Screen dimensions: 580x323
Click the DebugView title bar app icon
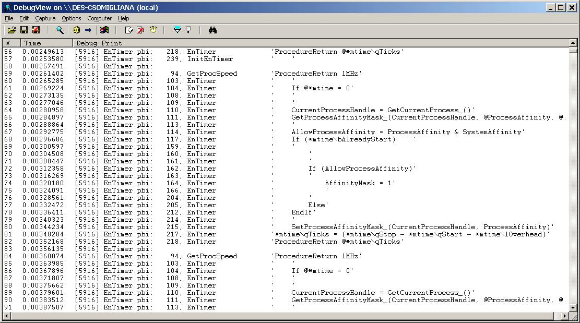pos(8,7)
